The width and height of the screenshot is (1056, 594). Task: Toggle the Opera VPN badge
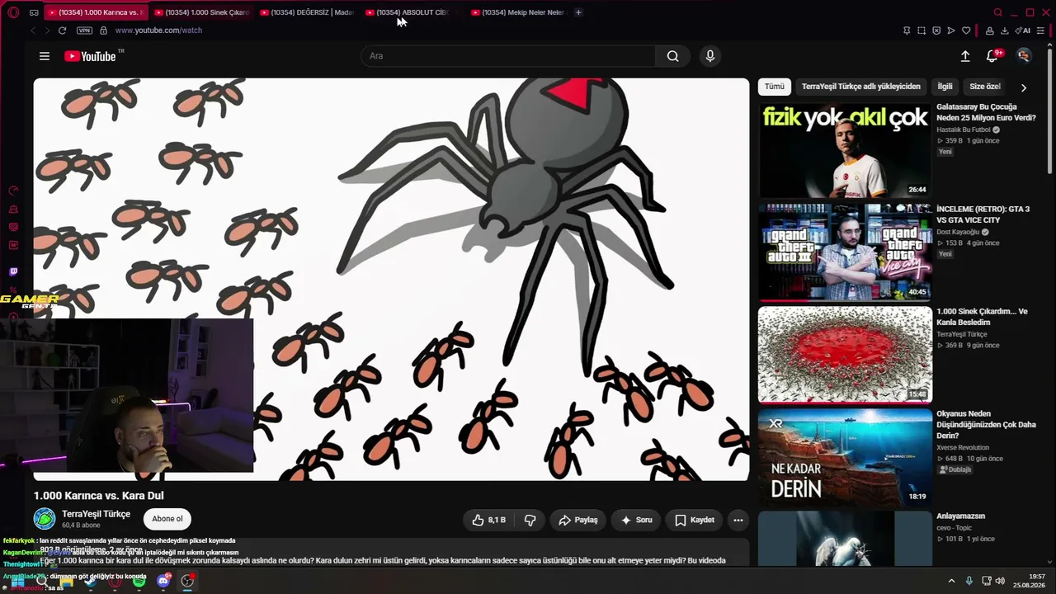click(84, 31)
